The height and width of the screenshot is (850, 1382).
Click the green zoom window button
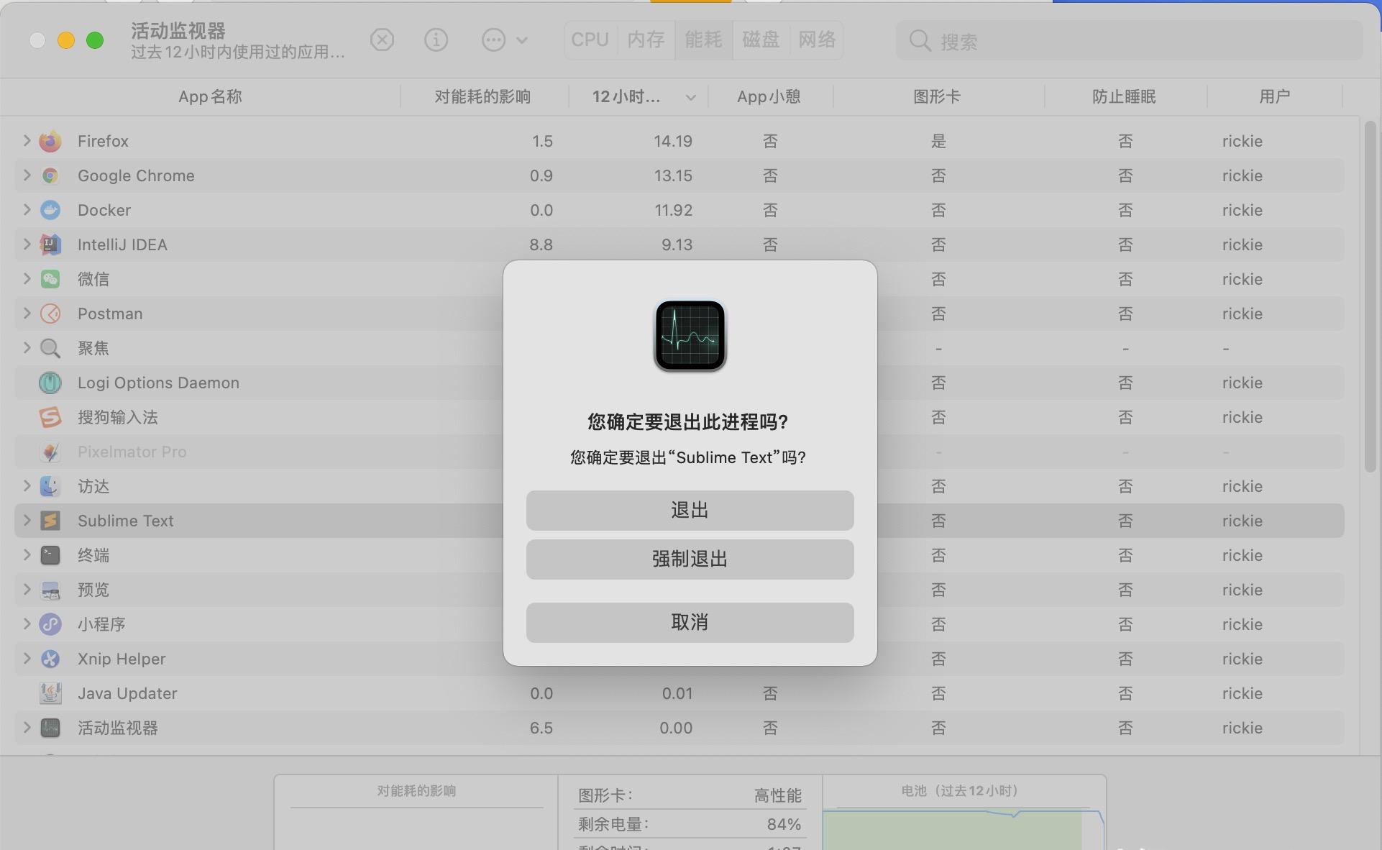(95, 40)
